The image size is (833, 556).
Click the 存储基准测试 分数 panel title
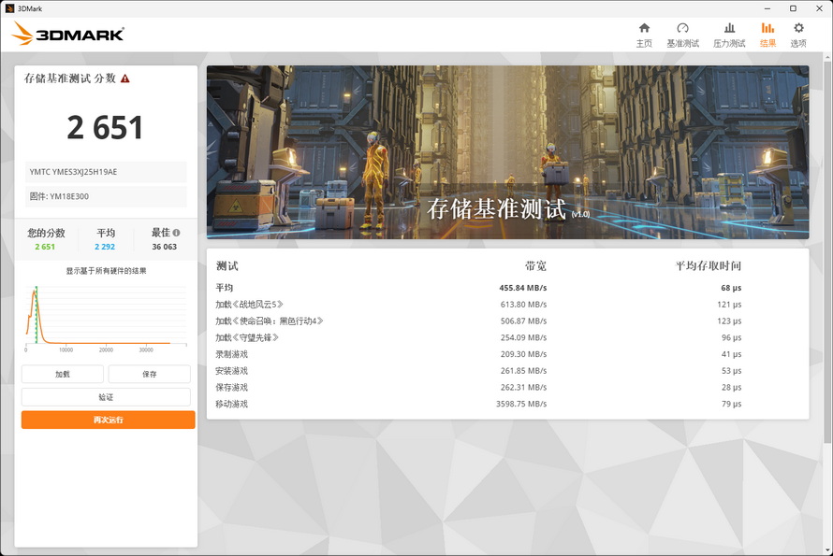pos(69,78)
